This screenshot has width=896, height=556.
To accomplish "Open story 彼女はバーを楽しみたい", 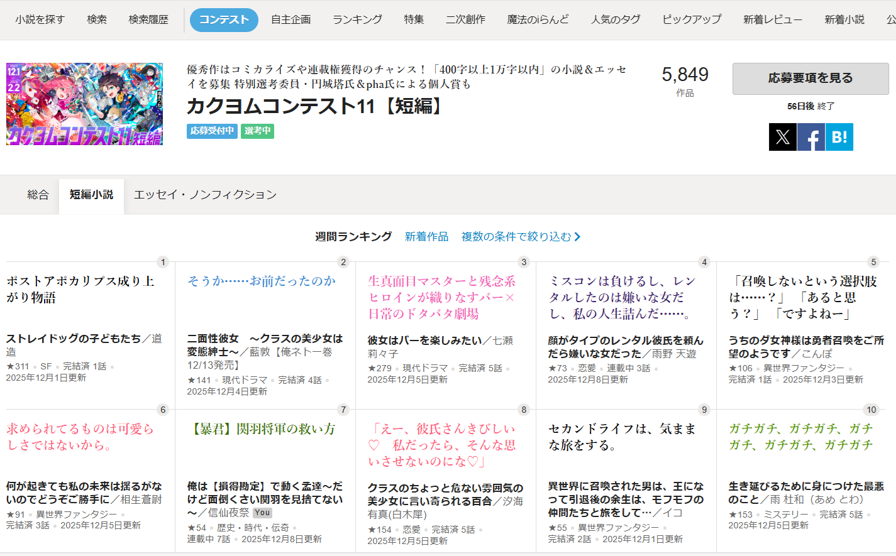I will (x=425, y=341).
